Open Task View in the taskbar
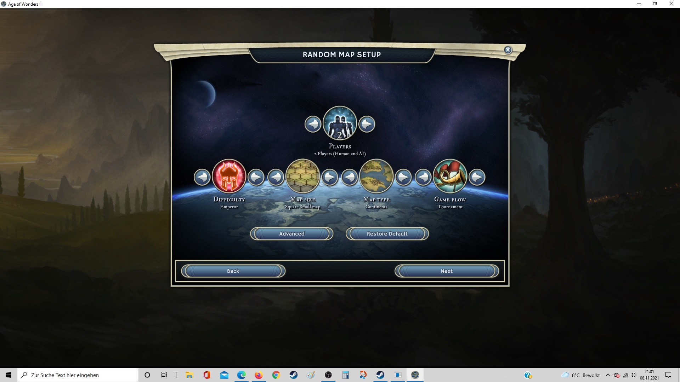 click(x=164, y=375)
